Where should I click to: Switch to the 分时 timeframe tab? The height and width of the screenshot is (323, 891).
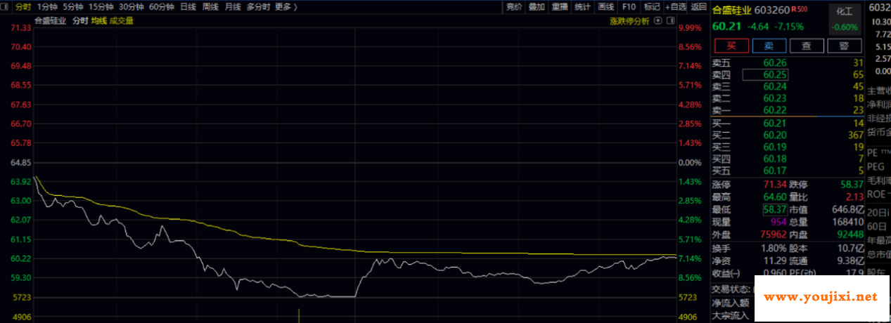[23, 6]
